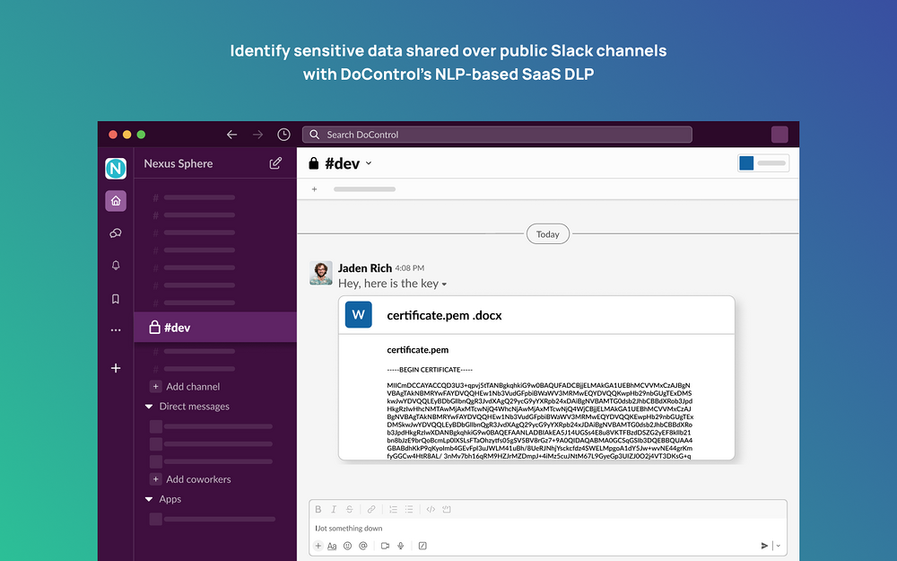The image size is (897, 561).
Task: Open history clock icon
Action: (x=283, y=135)
